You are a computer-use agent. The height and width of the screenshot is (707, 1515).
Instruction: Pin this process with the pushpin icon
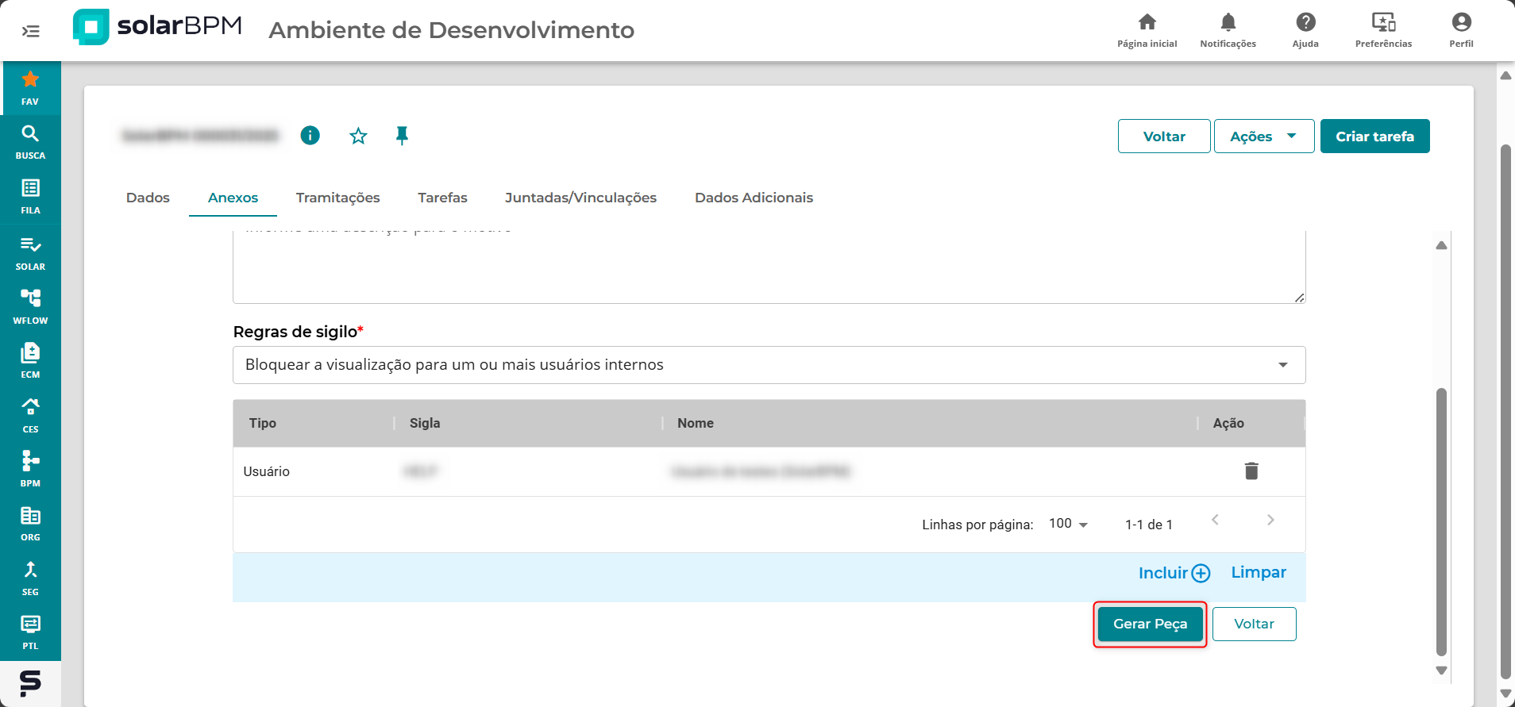point(402,136)
